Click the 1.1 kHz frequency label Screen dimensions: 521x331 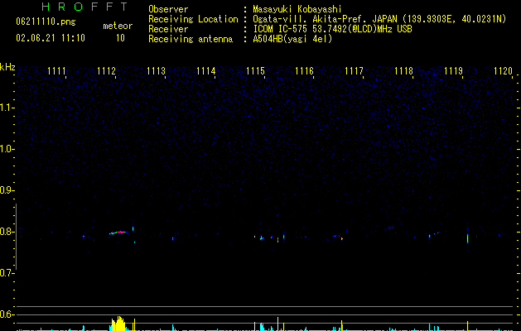click(7, 108)
